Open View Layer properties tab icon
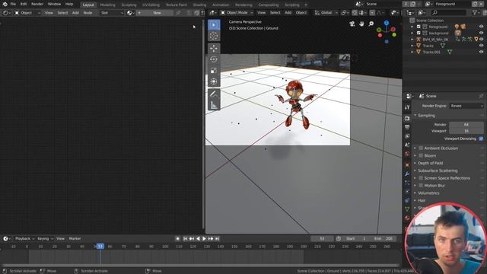This screenshot has height=274, width=487. [407, 136]
